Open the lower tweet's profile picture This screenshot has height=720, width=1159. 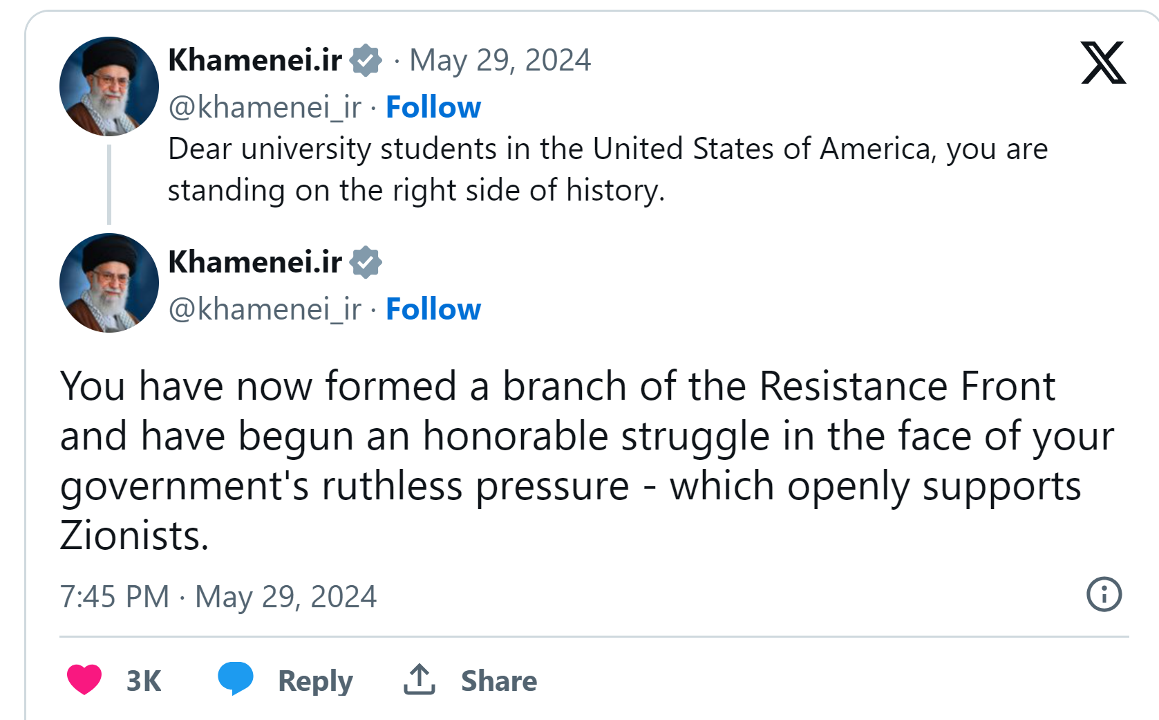(x=109, y=283)
